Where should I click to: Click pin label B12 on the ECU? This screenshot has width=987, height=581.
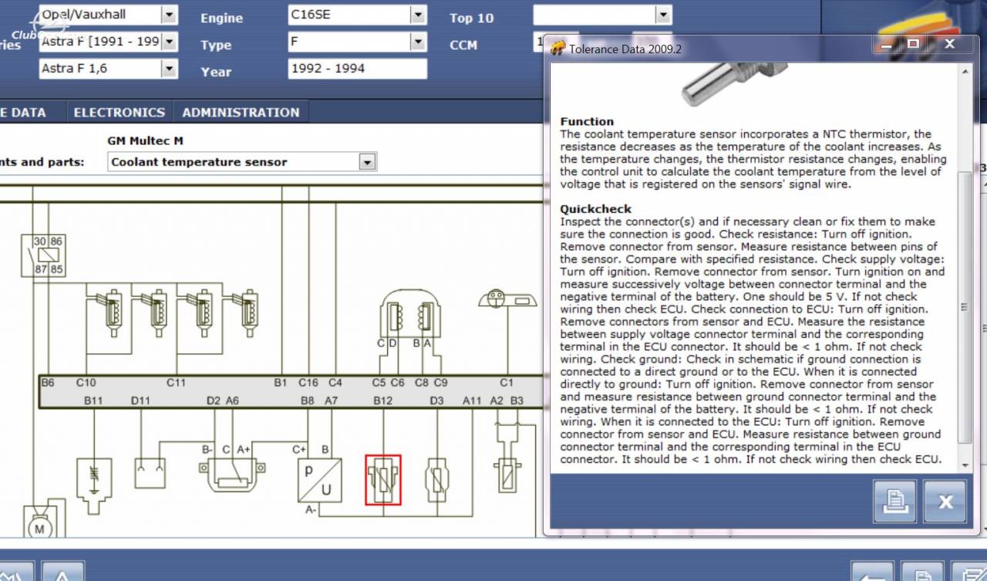(x=383, y=400)
